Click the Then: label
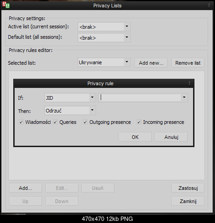Screen dimensions: 215x223 (25, 111)
